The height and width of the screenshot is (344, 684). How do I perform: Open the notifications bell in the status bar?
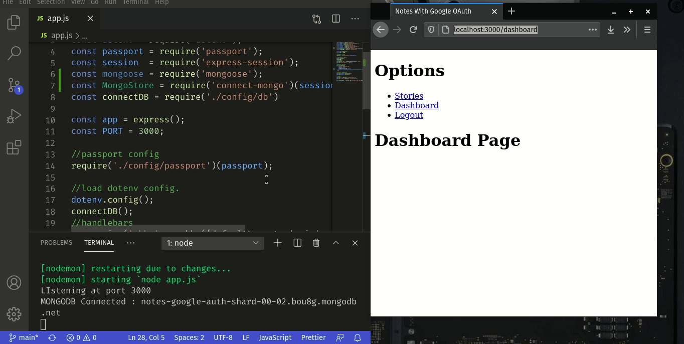358,337
